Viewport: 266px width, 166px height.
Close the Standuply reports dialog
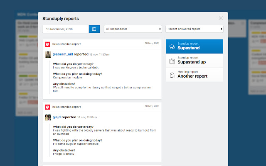coord(221,18)
